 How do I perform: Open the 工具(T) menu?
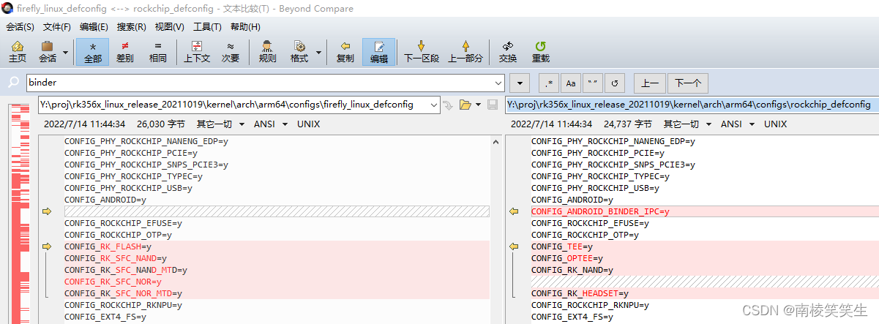point(207,27)
